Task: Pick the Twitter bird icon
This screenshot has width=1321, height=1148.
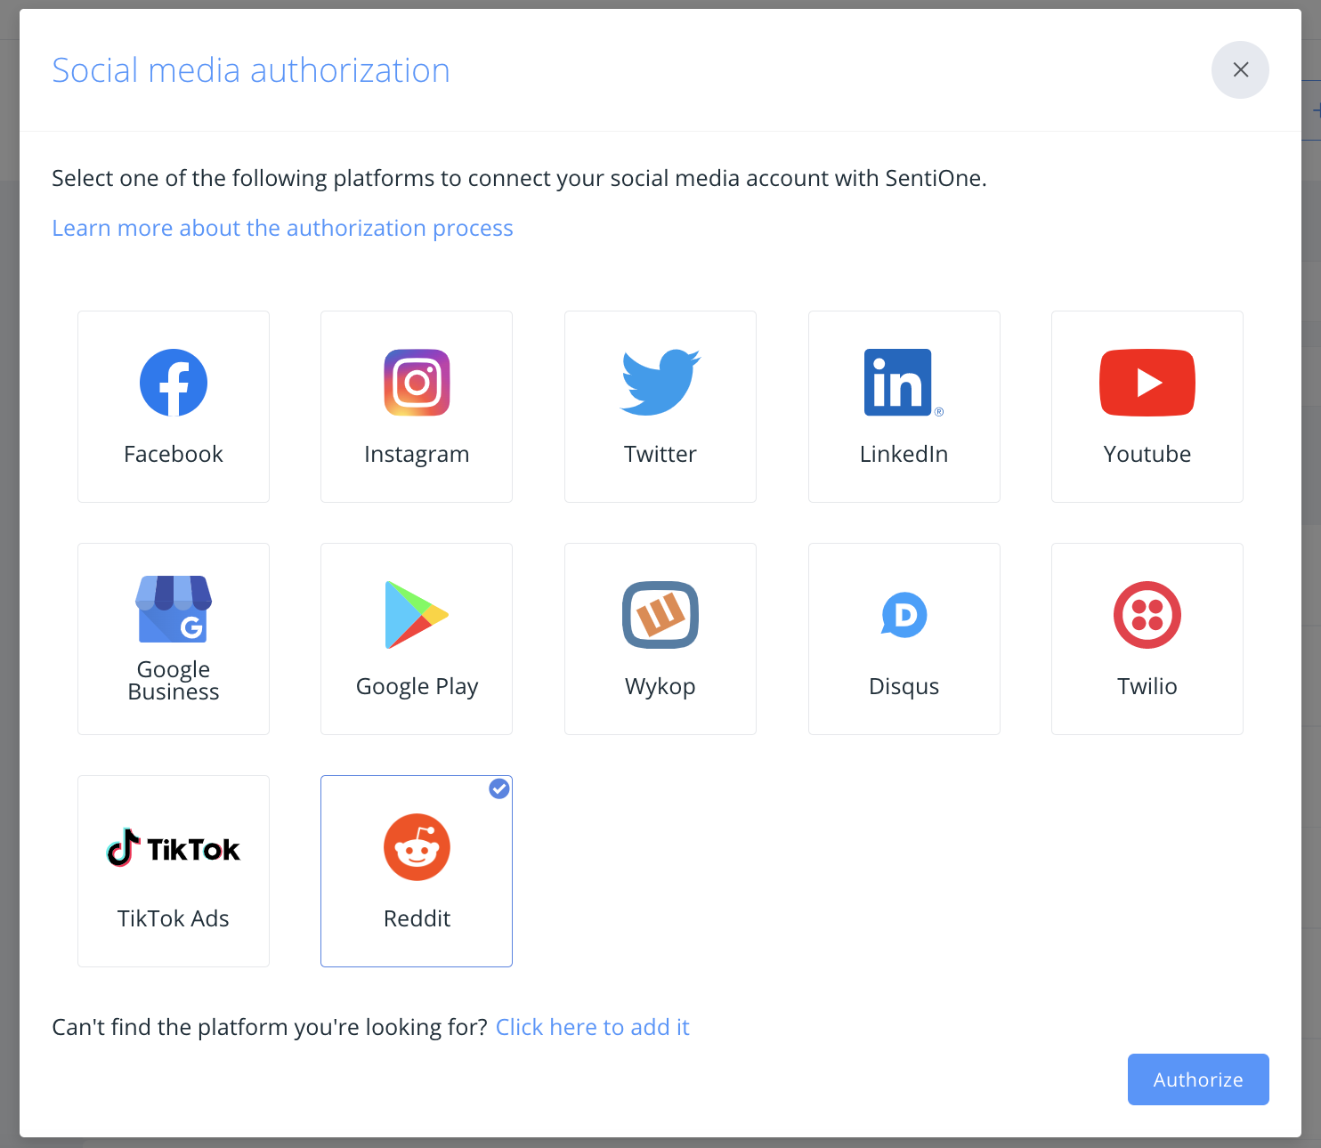Action: coord(660,383)
